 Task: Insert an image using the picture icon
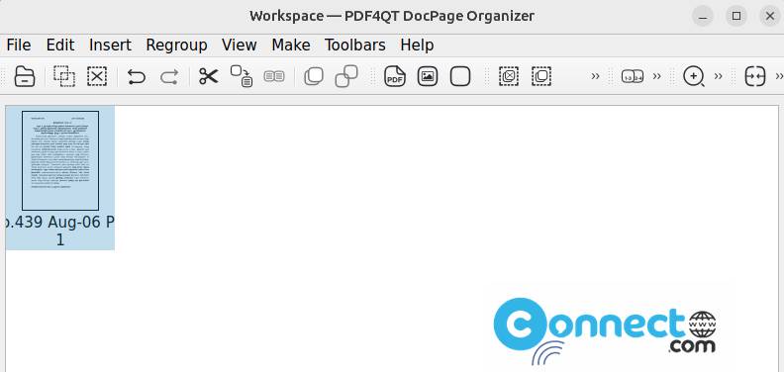pos(428,76)
